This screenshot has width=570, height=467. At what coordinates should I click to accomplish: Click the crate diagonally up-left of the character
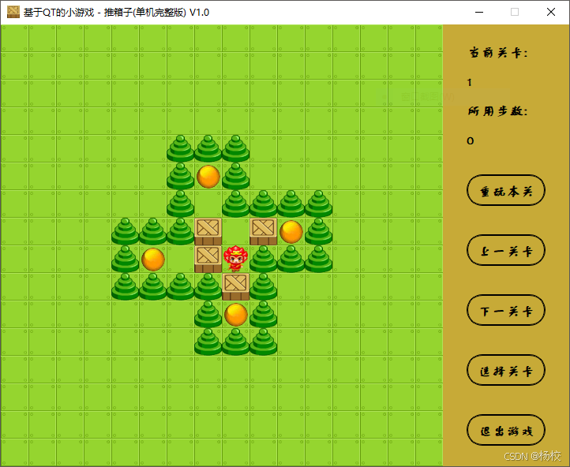tap(208, 231)
